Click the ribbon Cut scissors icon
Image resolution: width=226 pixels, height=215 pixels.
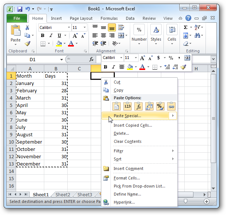pos(27,27)
